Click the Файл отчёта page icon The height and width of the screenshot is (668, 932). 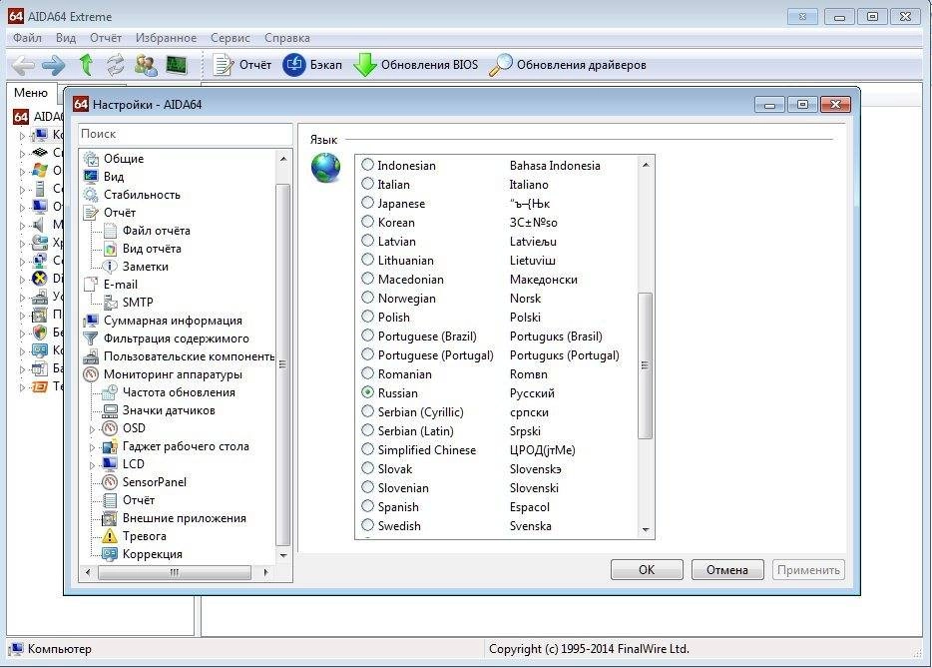pos(110,231)
